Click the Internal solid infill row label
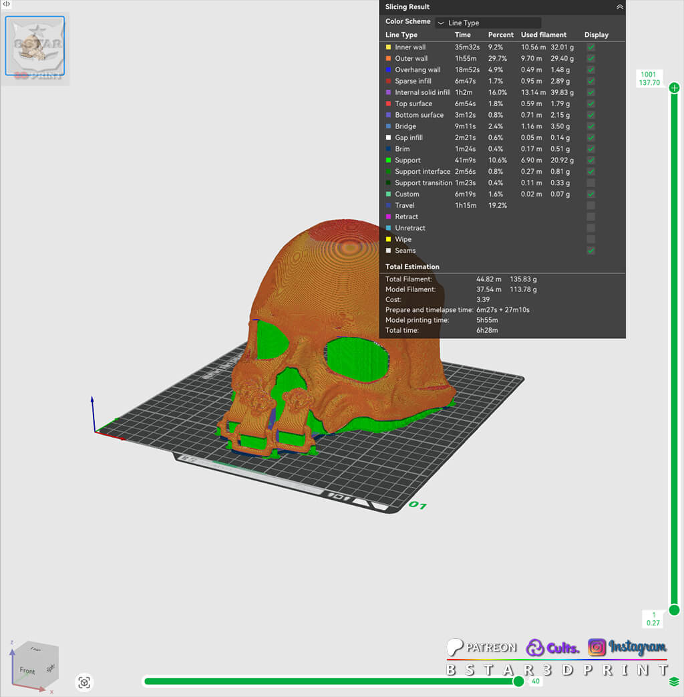The height and width of the screenshot is (697, 684). click(x=423, y=92)
